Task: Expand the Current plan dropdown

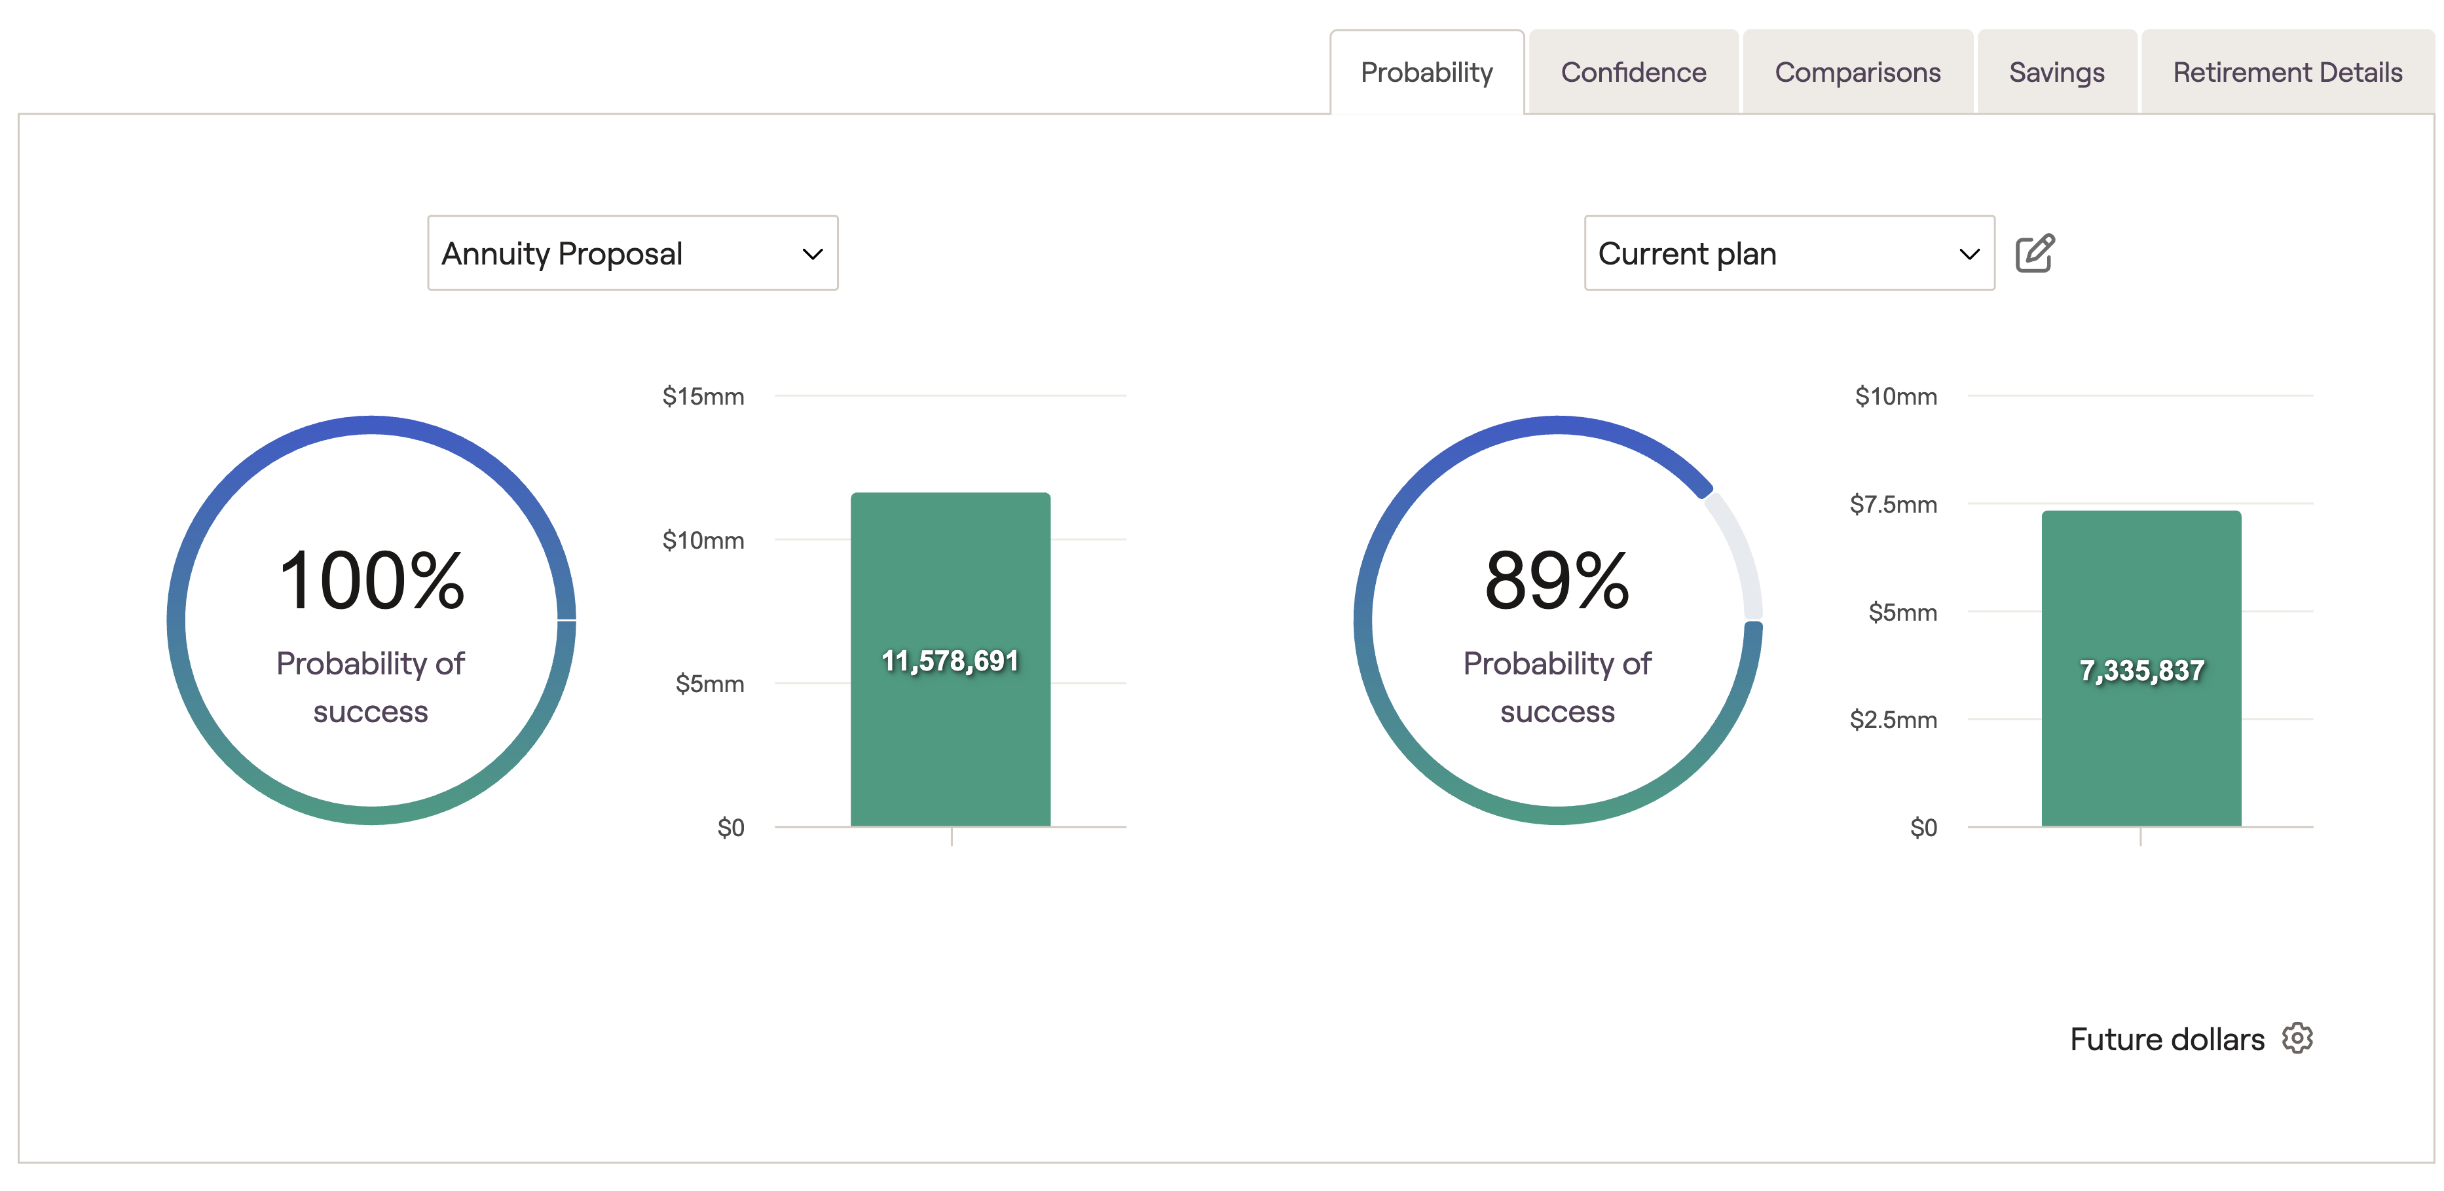Action: [1789, 253]
